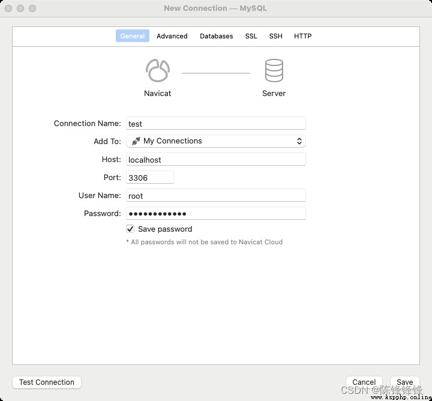Click the Cancel button
This screenshot has width=432, height=401.
pyautogui.click(x=364, y=382)
